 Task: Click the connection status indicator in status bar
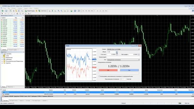pos(180,103)
